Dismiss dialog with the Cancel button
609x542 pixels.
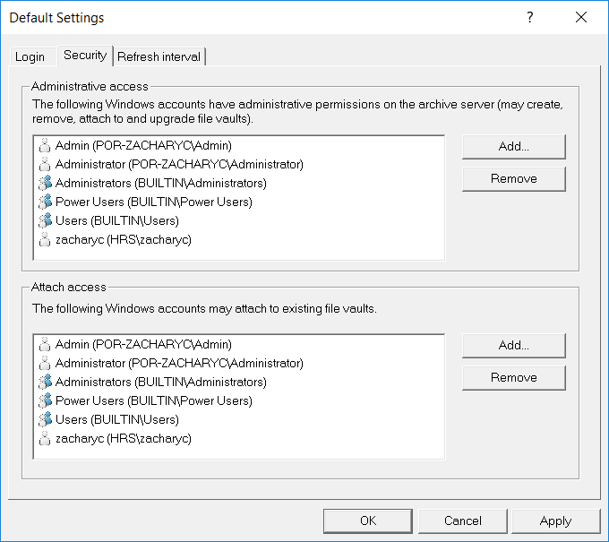pyautogui.click(x=463, y=520)
